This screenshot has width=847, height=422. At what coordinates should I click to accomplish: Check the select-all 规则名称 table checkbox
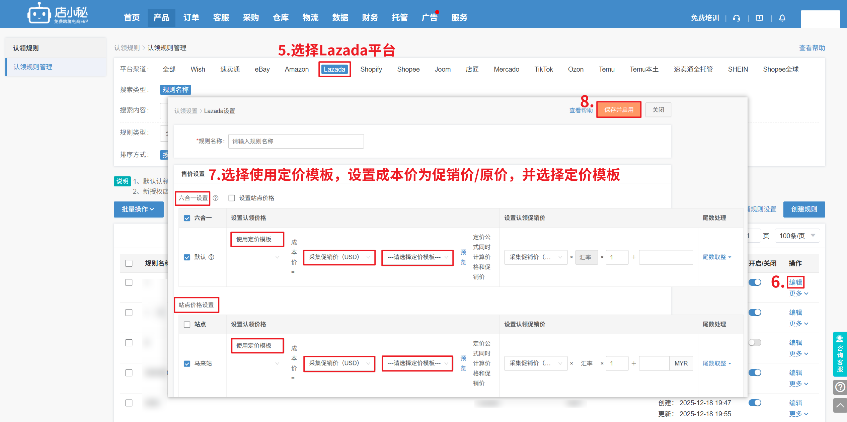(129, 263)
